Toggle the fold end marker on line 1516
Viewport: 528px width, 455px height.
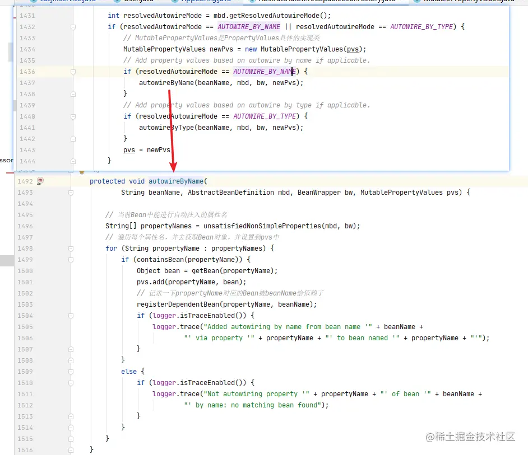[71, 450]
